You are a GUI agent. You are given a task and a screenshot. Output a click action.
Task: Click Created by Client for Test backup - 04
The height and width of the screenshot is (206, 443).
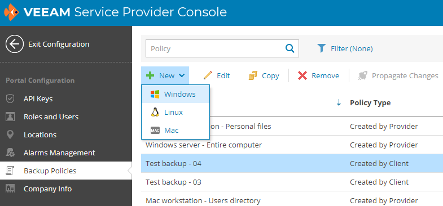click(379, 163)
